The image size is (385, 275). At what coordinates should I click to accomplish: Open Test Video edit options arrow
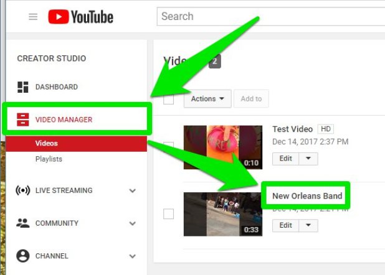tap(308, 159)
